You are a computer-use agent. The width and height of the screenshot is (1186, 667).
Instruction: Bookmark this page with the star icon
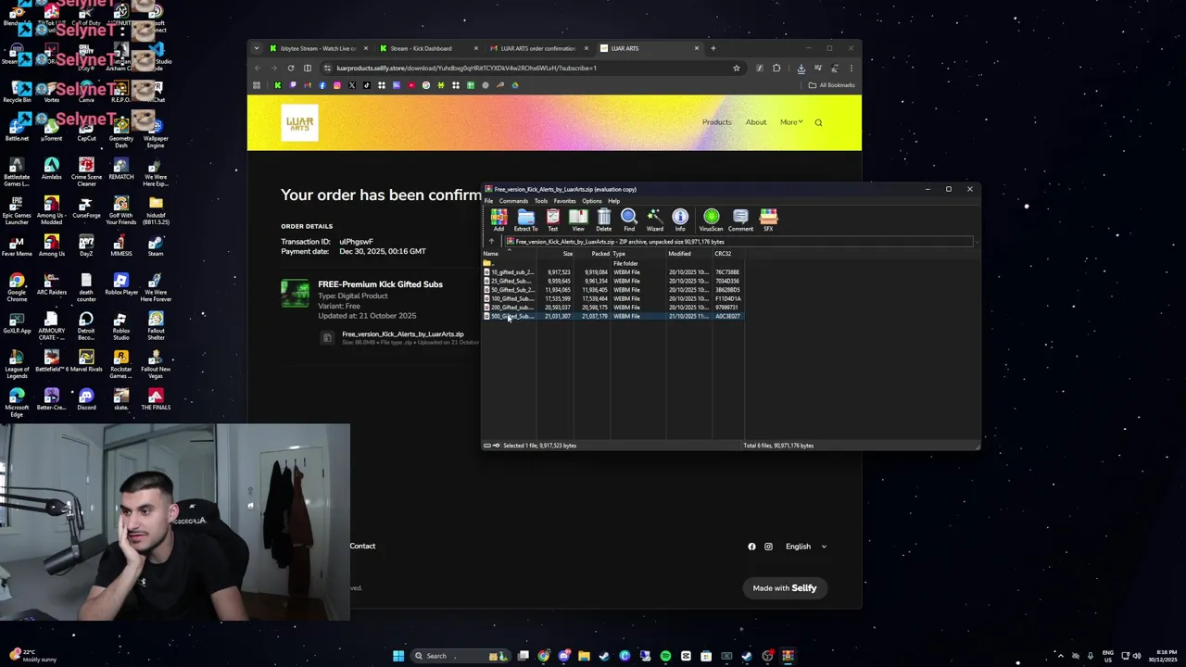[x=737, y=68]
